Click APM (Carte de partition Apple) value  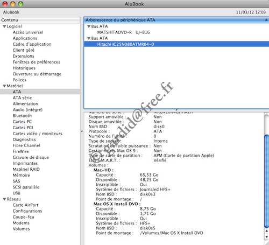point(183,156)
